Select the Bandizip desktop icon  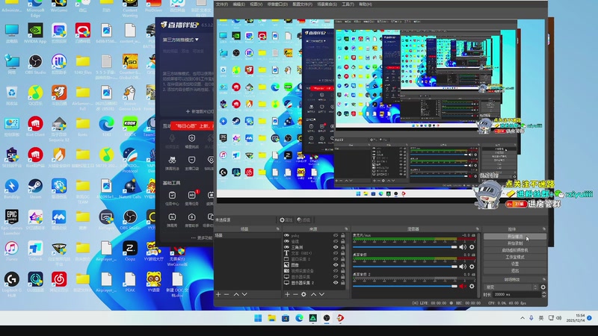pos(12,189)
